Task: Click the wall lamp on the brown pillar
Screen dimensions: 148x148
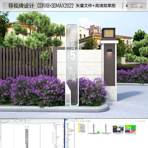Action: [109, 50]
